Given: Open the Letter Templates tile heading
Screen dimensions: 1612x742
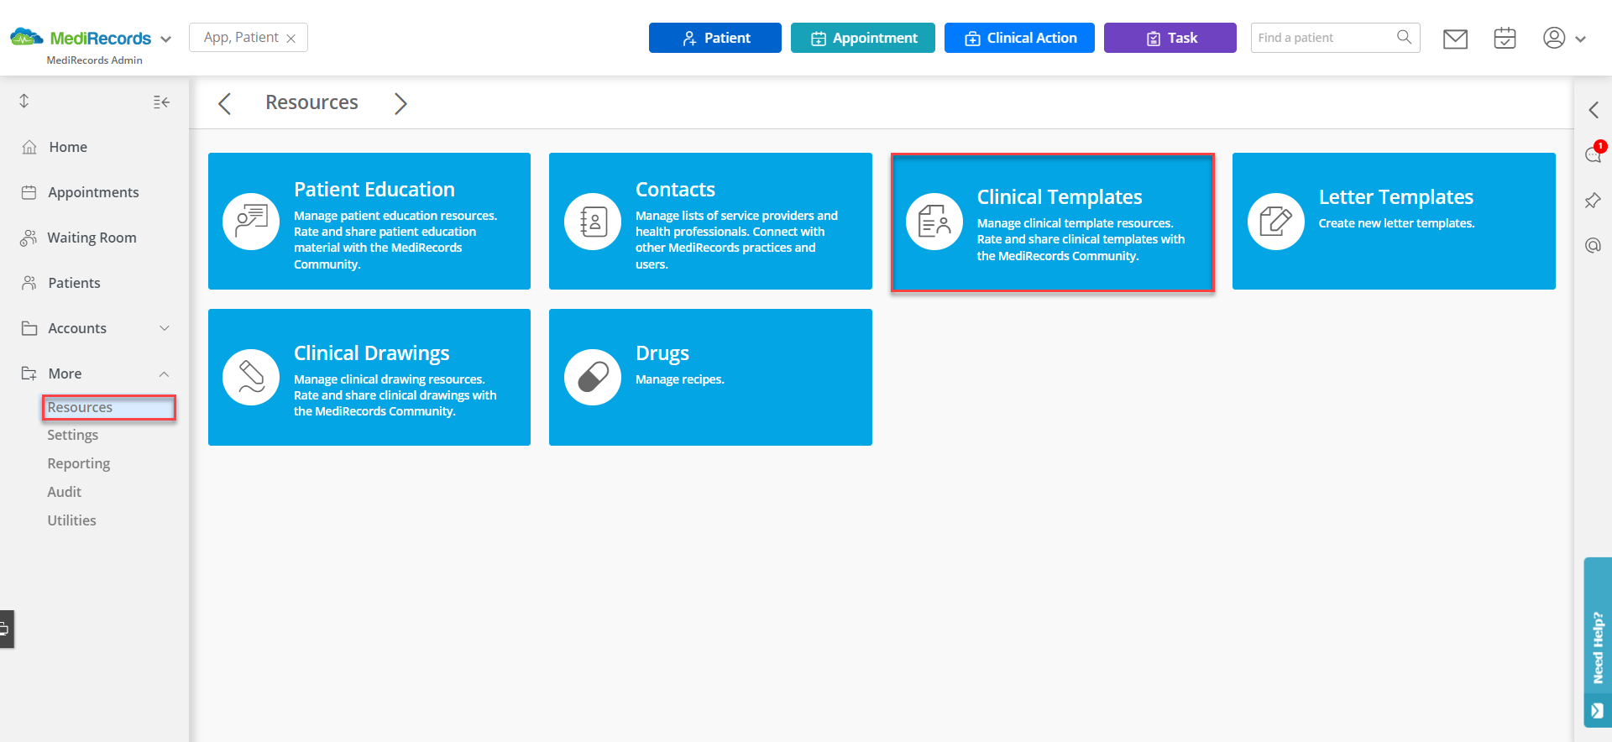Looking at the screenshot, I should coord(1395,197).
